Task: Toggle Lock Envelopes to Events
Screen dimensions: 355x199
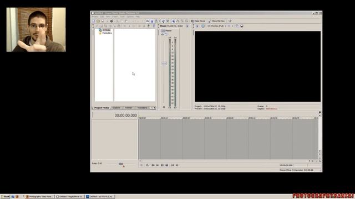Action: [x=163, y=21]
